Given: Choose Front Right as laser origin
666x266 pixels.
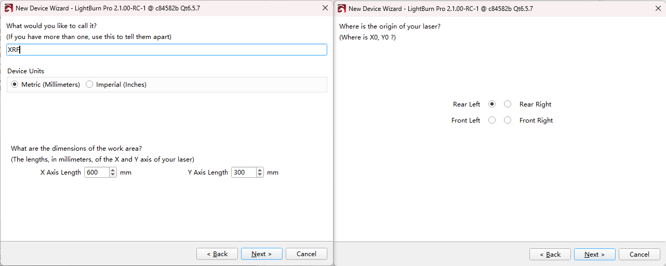Looking at the screenshot, I should click(x=508, y=120).
